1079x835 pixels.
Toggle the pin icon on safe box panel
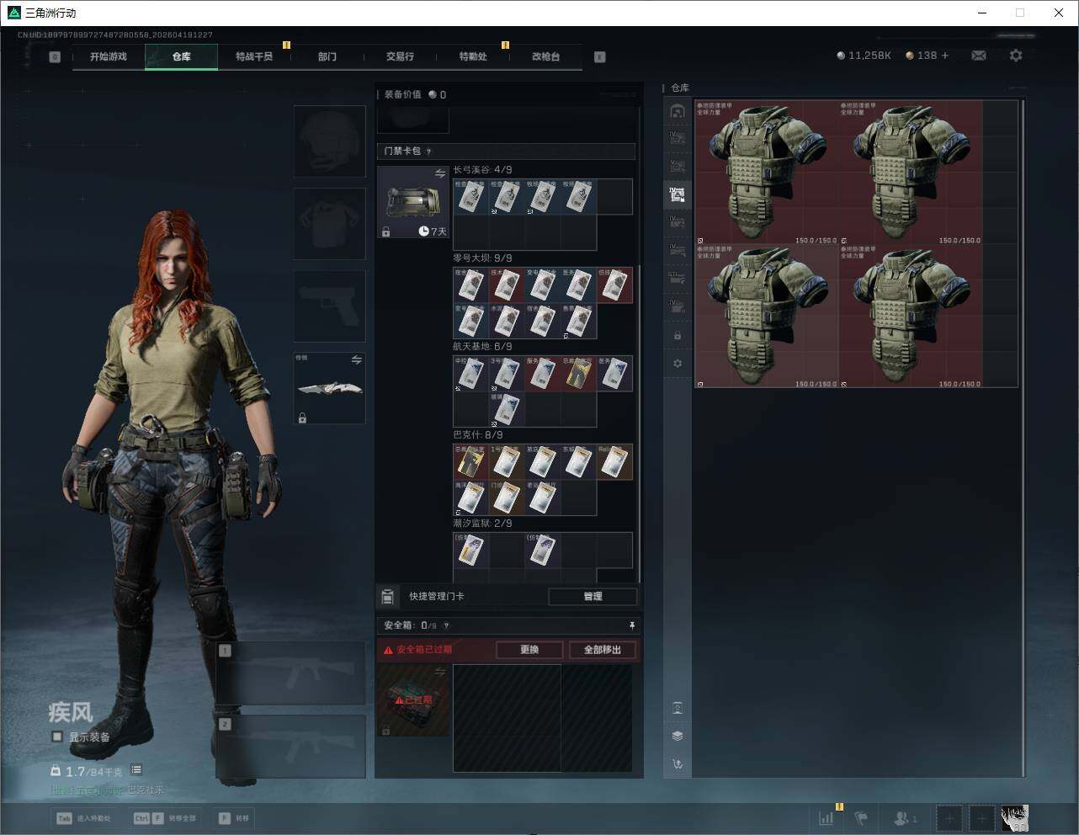[x=631, y=625]
